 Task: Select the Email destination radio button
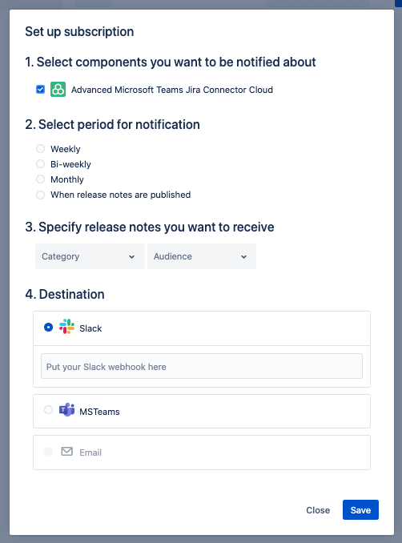[49, 451]
